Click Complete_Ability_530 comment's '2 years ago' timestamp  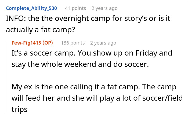tap(104, 8)
